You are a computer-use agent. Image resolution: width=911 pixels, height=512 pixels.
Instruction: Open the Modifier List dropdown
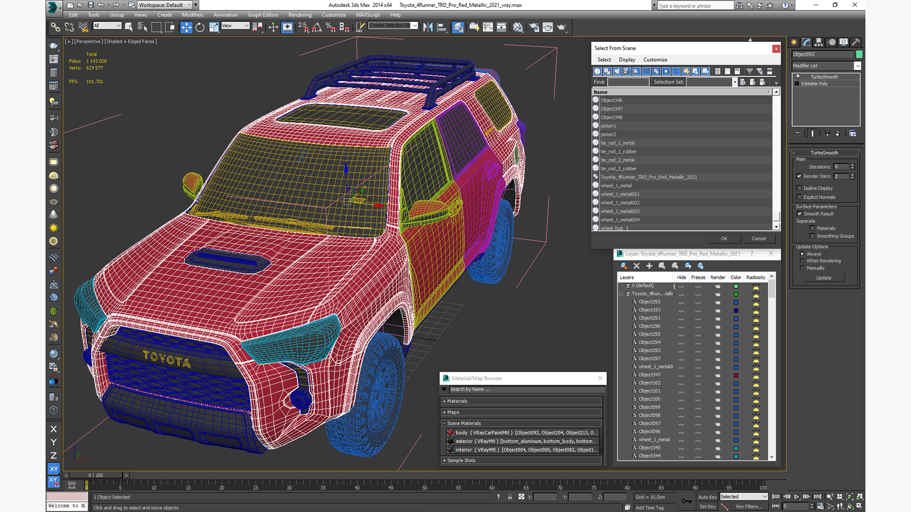tap(857, 66)
